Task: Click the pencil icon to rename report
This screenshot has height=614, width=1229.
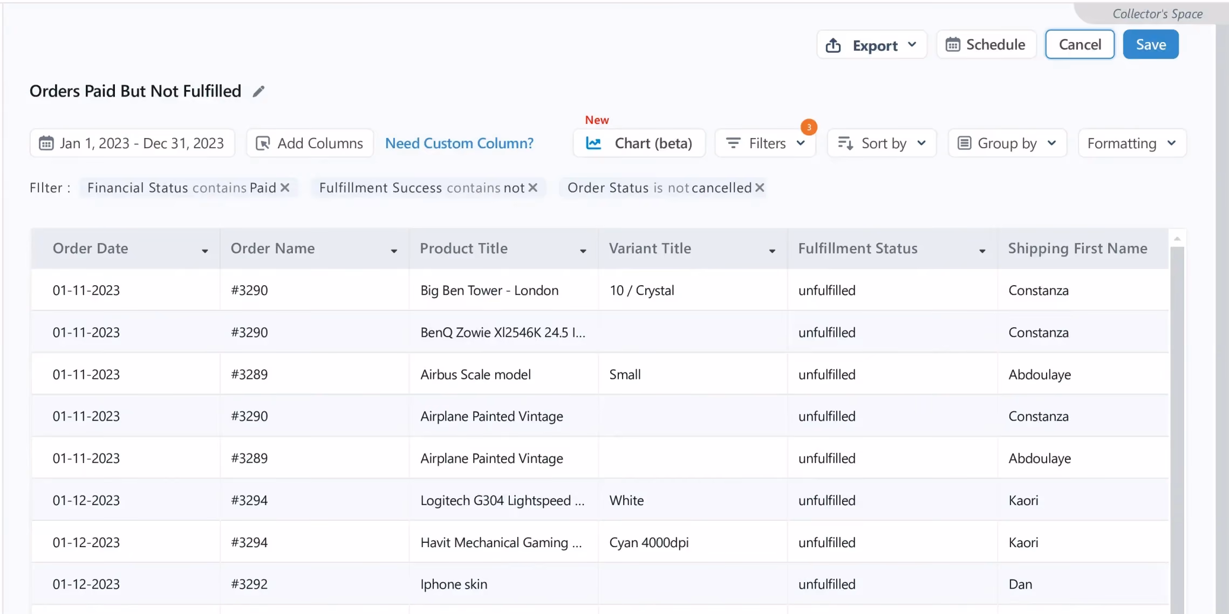Action: click(259, 91)
